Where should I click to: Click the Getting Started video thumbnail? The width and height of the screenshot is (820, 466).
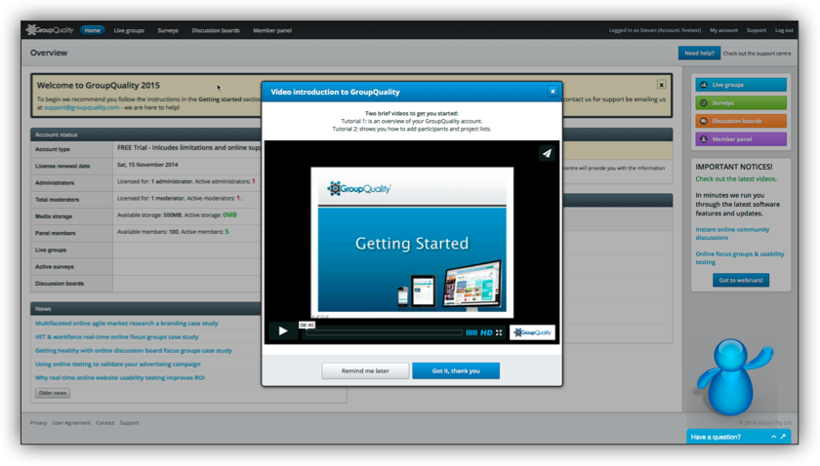coord(412,242)
